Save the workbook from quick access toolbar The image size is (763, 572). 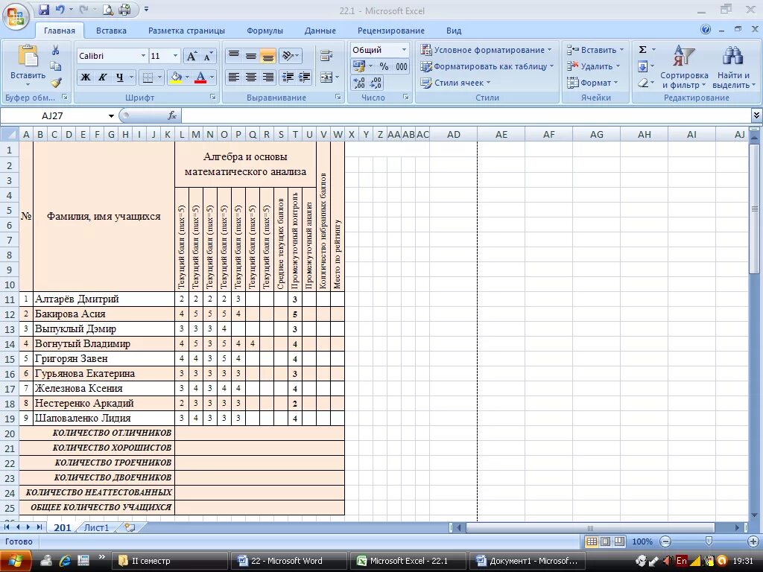pyautogui.click(x=44, y=10)
